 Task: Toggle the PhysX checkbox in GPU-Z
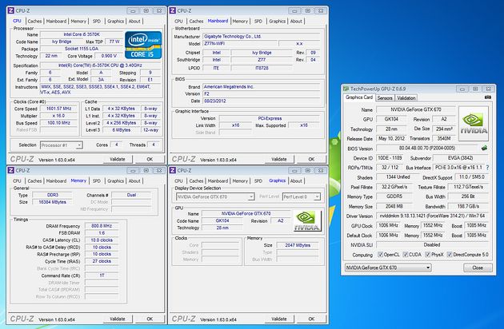coord(427,255)
